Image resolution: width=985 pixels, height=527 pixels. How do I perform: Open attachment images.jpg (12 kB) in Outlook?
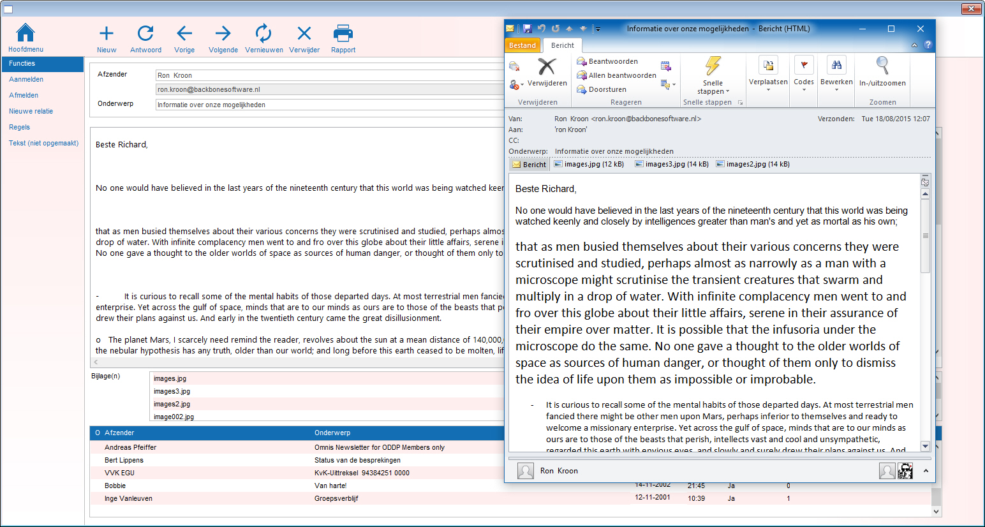(589, 164)
